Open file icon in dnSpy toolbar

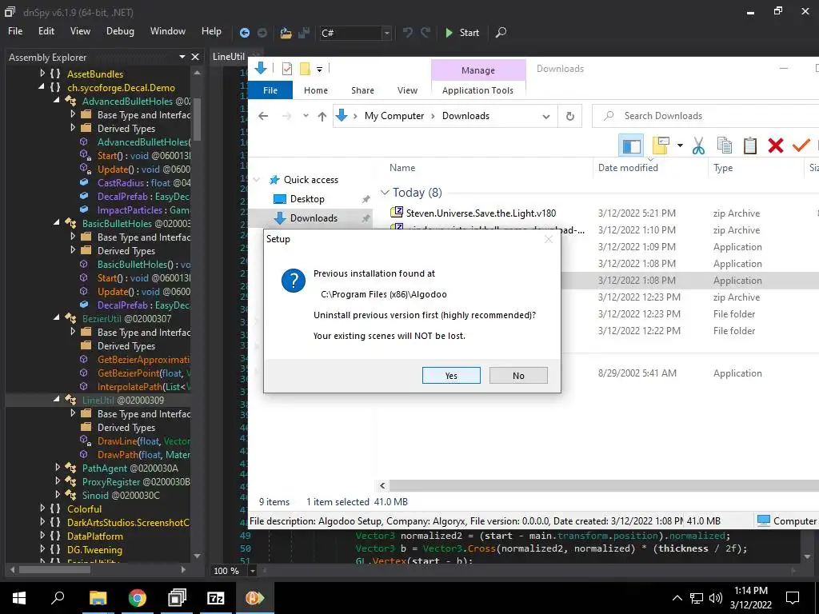pyautogui.click(x=286, y=33)
